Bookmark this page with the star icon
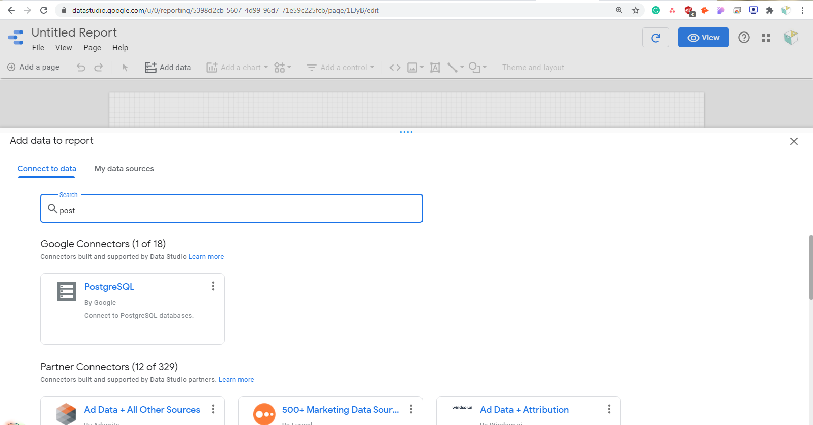 (636, 10)
